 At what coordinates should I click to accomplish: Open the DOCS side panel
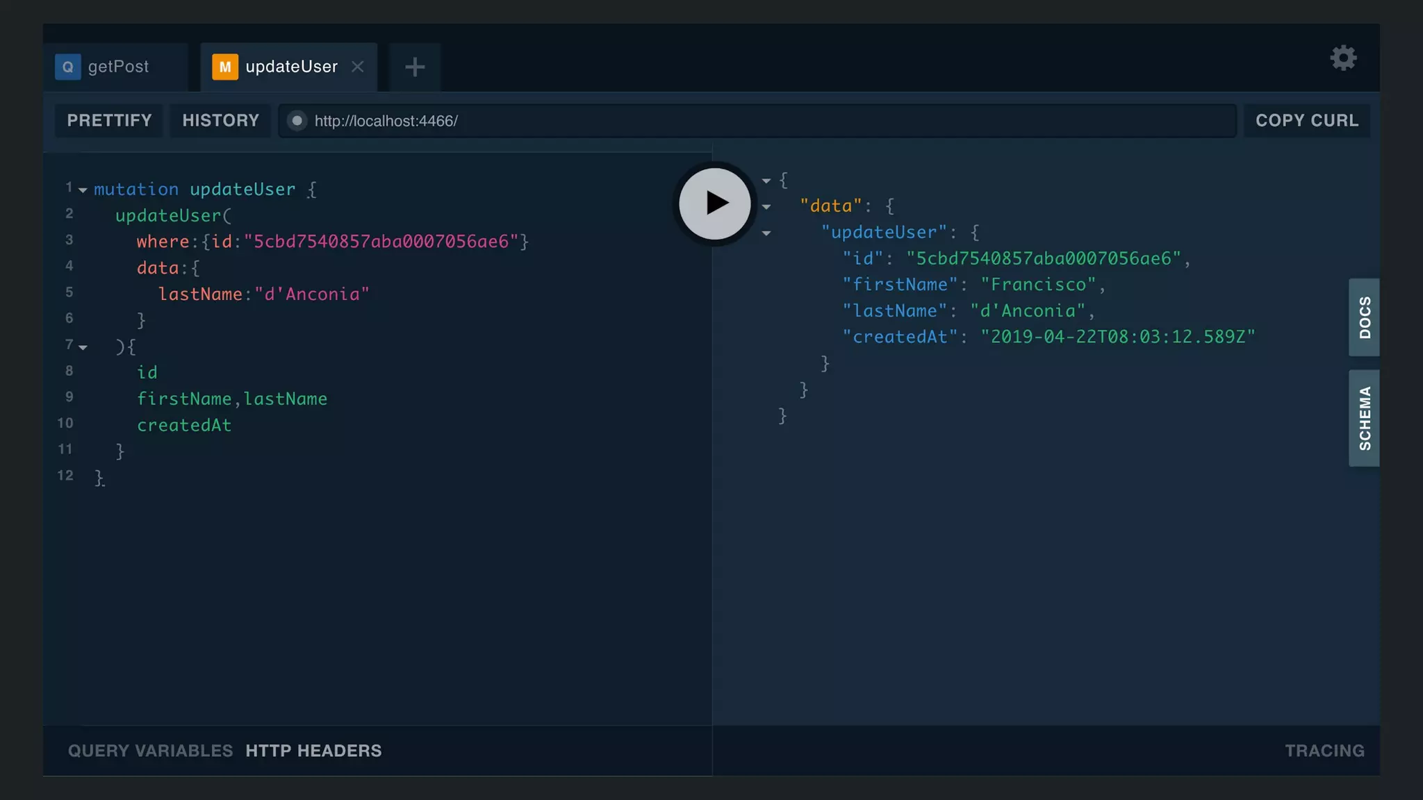click(x=1364, y=317)
